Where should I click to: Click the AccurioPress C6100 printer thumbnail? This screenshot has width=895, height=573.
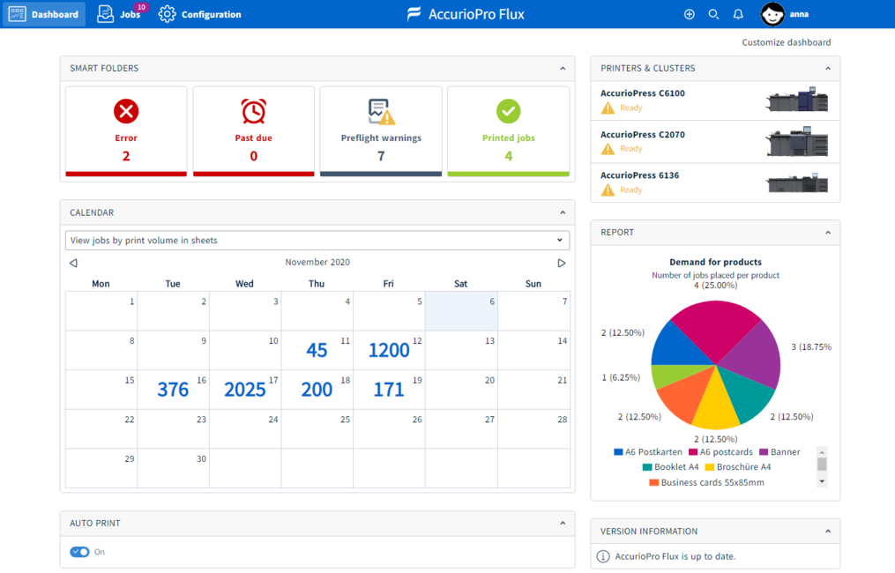click(x=797, y=100)
